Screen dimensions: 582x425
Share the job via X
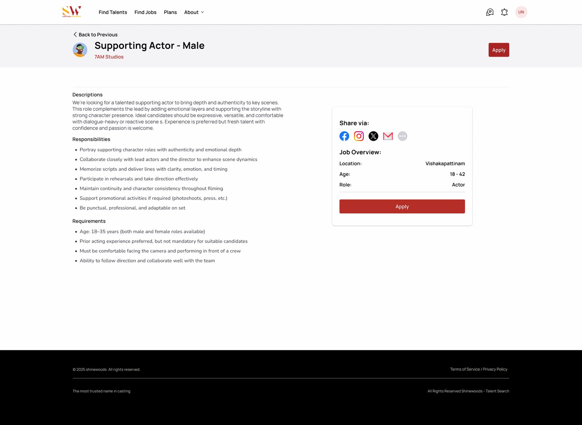pyautogui.click(x=373, y=136)
